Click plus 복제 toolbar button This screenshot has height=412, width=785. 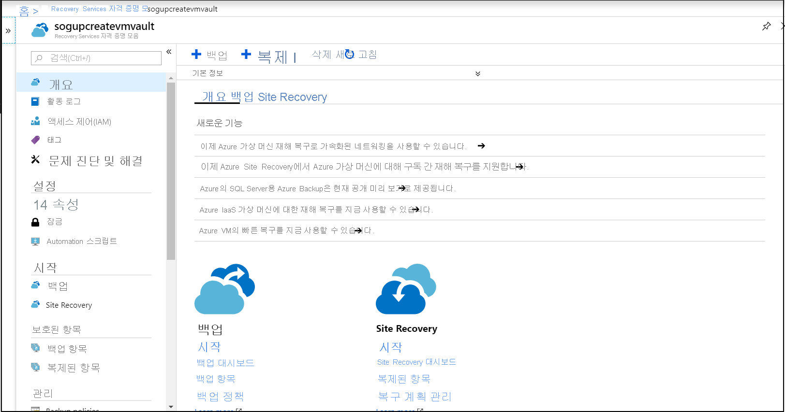pos(265,56)
